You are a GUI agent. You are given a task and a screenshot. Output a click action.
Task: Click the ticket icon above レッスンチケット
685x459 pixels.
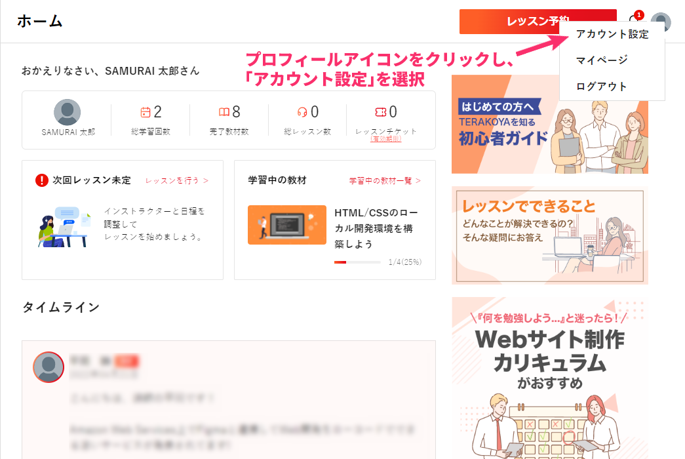382,111
